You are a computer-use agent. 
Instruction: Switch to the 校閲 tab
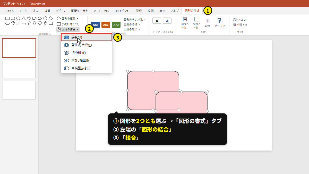pos(151,11)
